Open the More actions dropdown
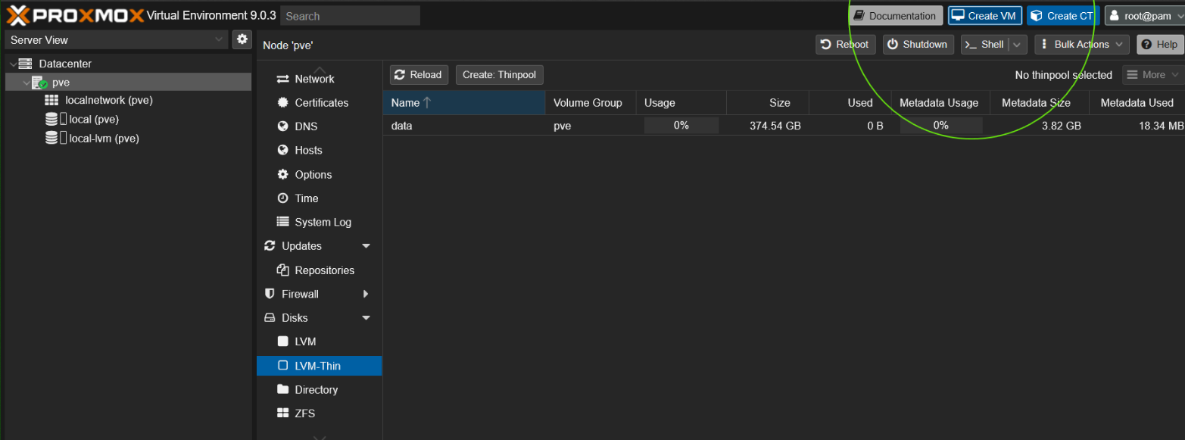This screenshot has height=440, width=1185. coord(1152,75)
